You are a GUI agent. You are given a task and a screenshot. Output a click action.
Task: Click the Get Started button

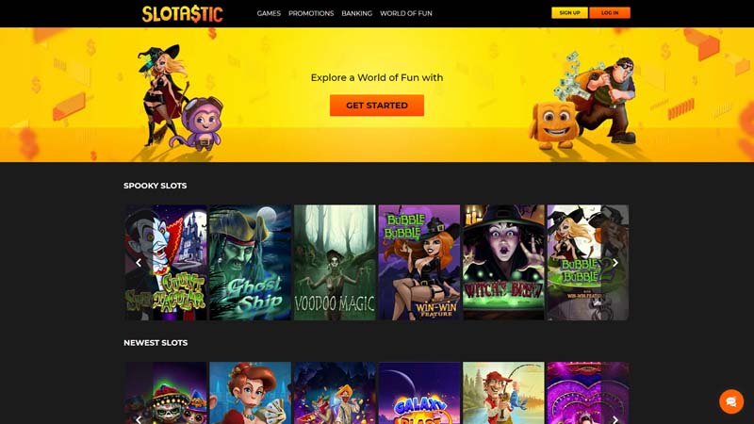377,106
